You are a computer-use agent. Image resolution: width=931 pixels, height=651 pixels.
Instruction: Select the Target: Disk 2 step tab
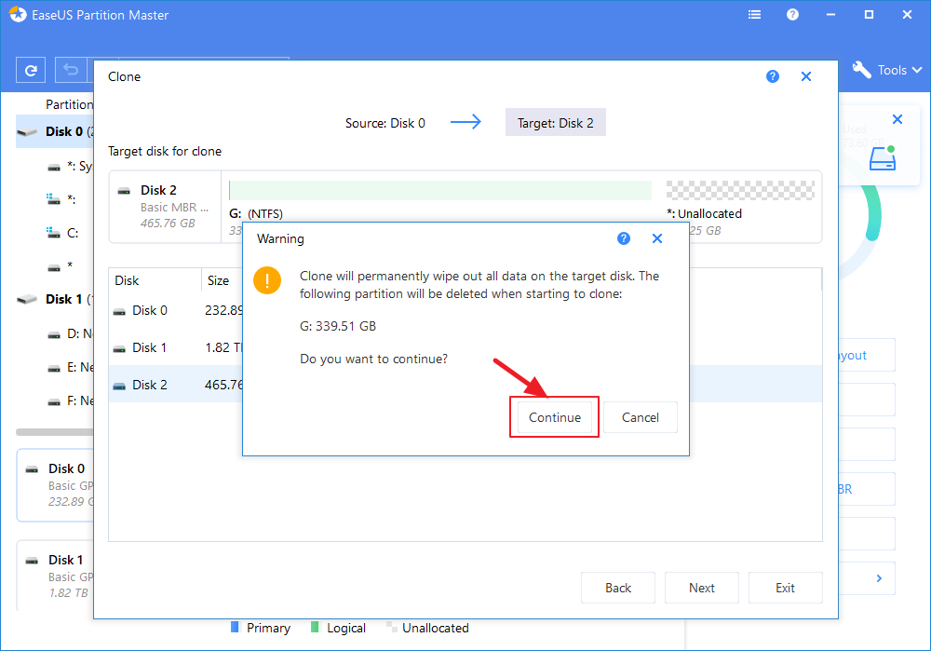555,123
